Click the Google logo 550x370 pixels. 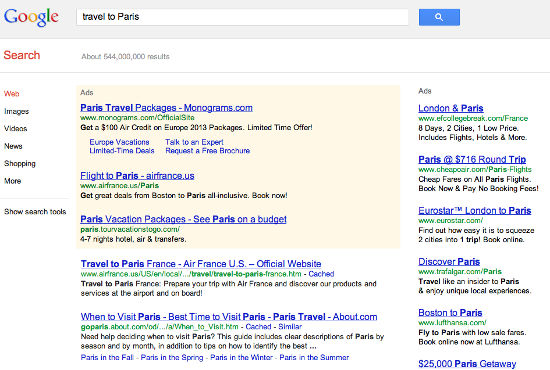tap(31, 17)
